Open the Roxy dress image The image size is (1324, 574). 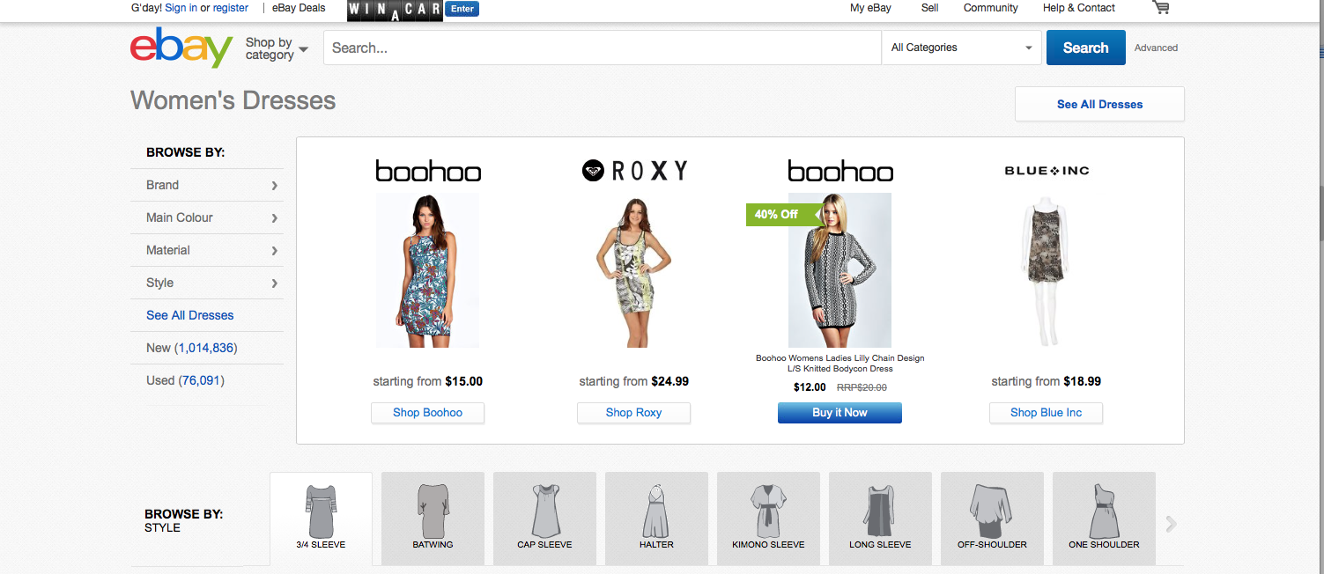pos(633,270)
